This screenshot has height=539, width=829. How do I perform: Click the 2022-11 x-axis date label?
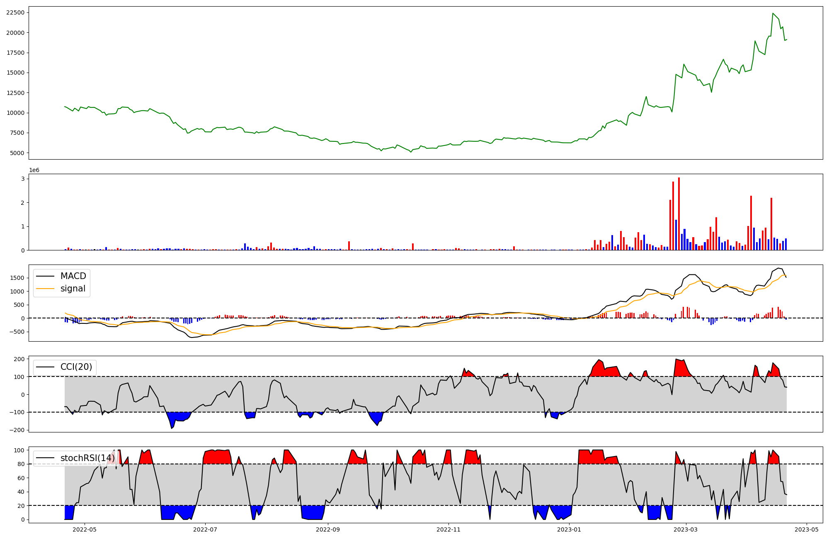[x=448, y=529]
